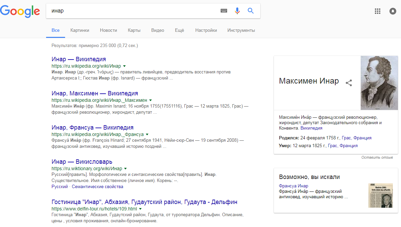Screen dimensions: 401x227
Task: Open the Франсуа Инар suggestion link
Action: point(294,186)
